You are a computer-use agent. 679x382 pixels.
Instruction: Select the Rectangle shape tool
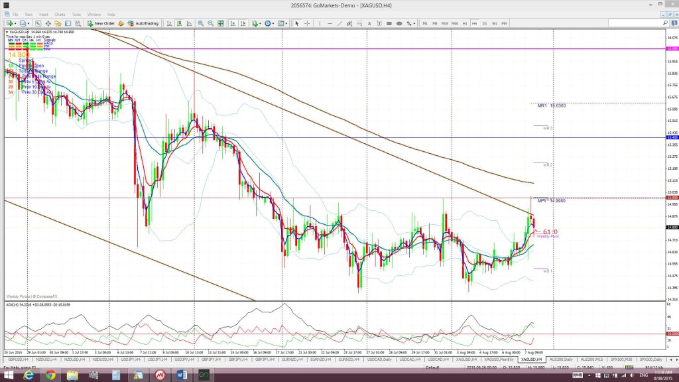coord(389,23)
